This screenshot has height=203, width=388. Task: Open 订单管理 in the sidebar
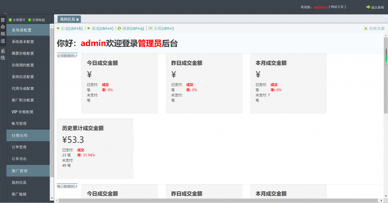click(19, 147)
